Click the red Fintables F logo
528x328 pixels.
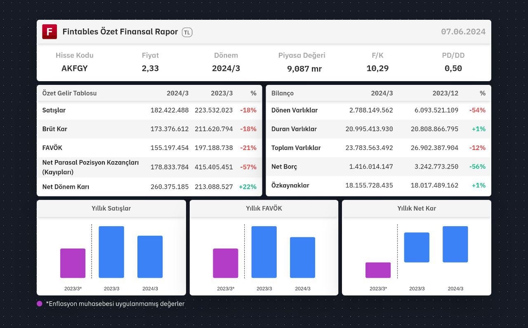49,32
